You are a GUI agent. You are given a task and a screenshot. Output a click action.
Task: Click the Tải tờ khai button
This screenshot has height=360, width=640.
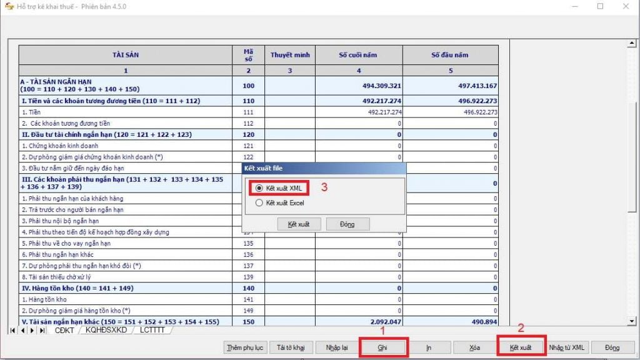tap(291, 347)
